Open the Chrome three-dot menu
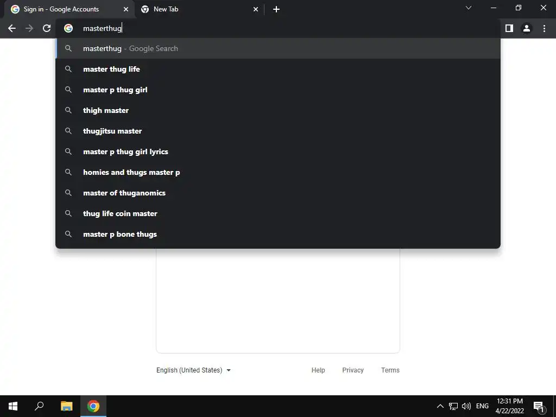This screenshot has width=556, height=417. point(544,28)
